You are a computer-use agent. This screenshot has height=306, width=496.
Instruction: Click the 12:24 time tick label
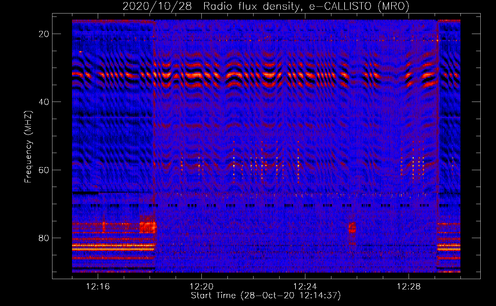point(305,287)
